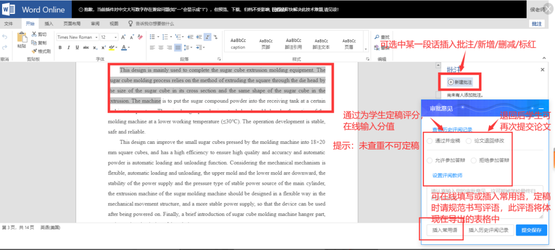Screen dimensions: 555x250
Task: Choose the 论文退回修改 radio option
Action: point(469,141)
